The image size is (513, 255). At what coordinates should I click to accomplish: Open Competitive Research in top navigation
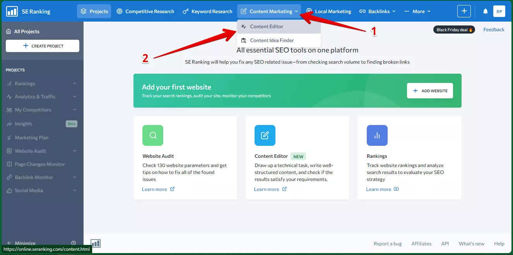click(x=145, y=12)
